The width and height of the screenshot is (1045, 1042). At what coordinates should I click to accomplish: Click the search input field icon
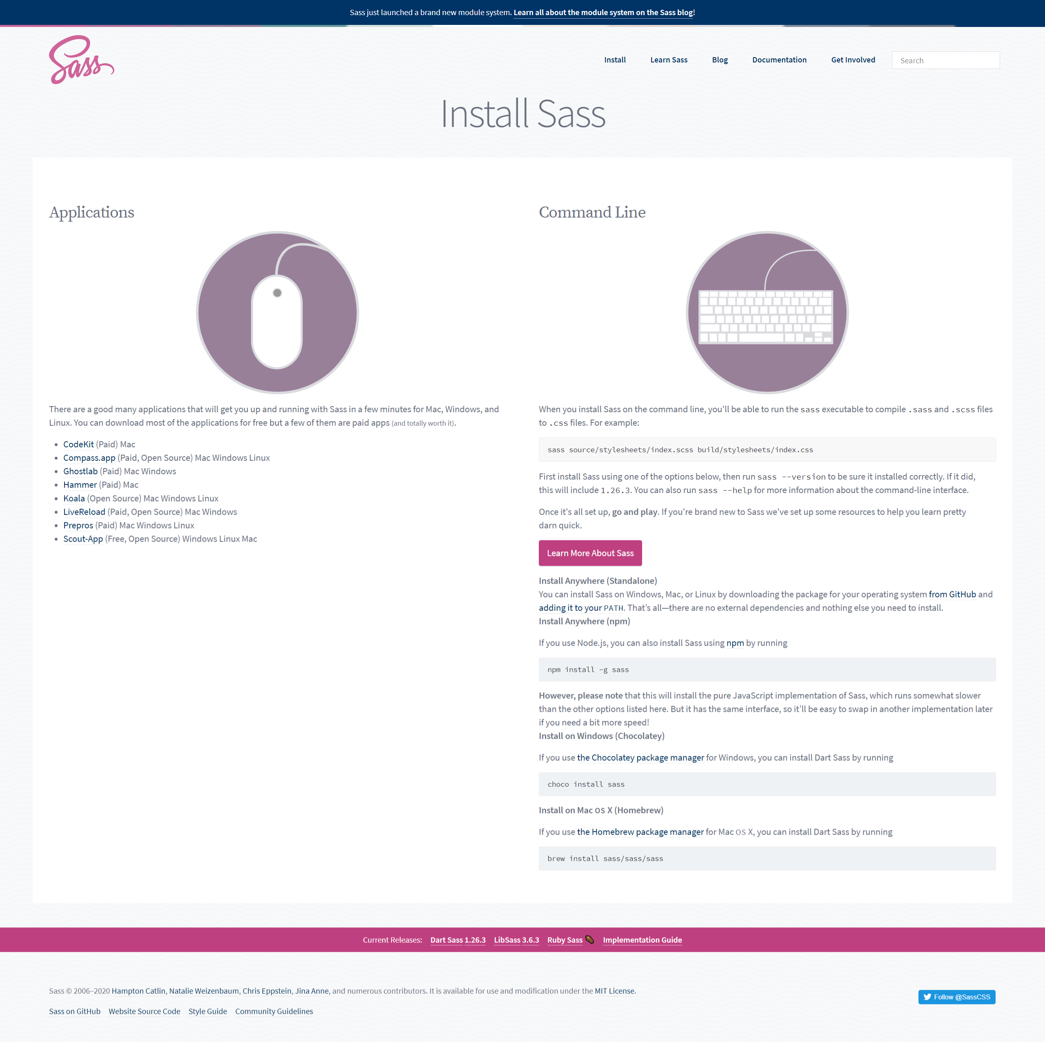[945, 60]
